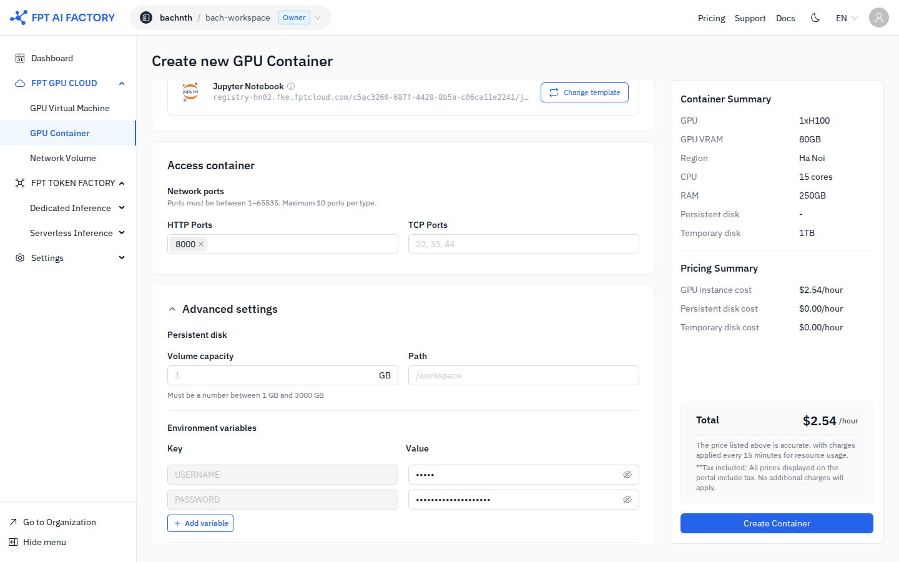This screenshot has width=899, height=562.
Task: Reveal the PASSWORD variable value
Action: click(x=627, y=500)
